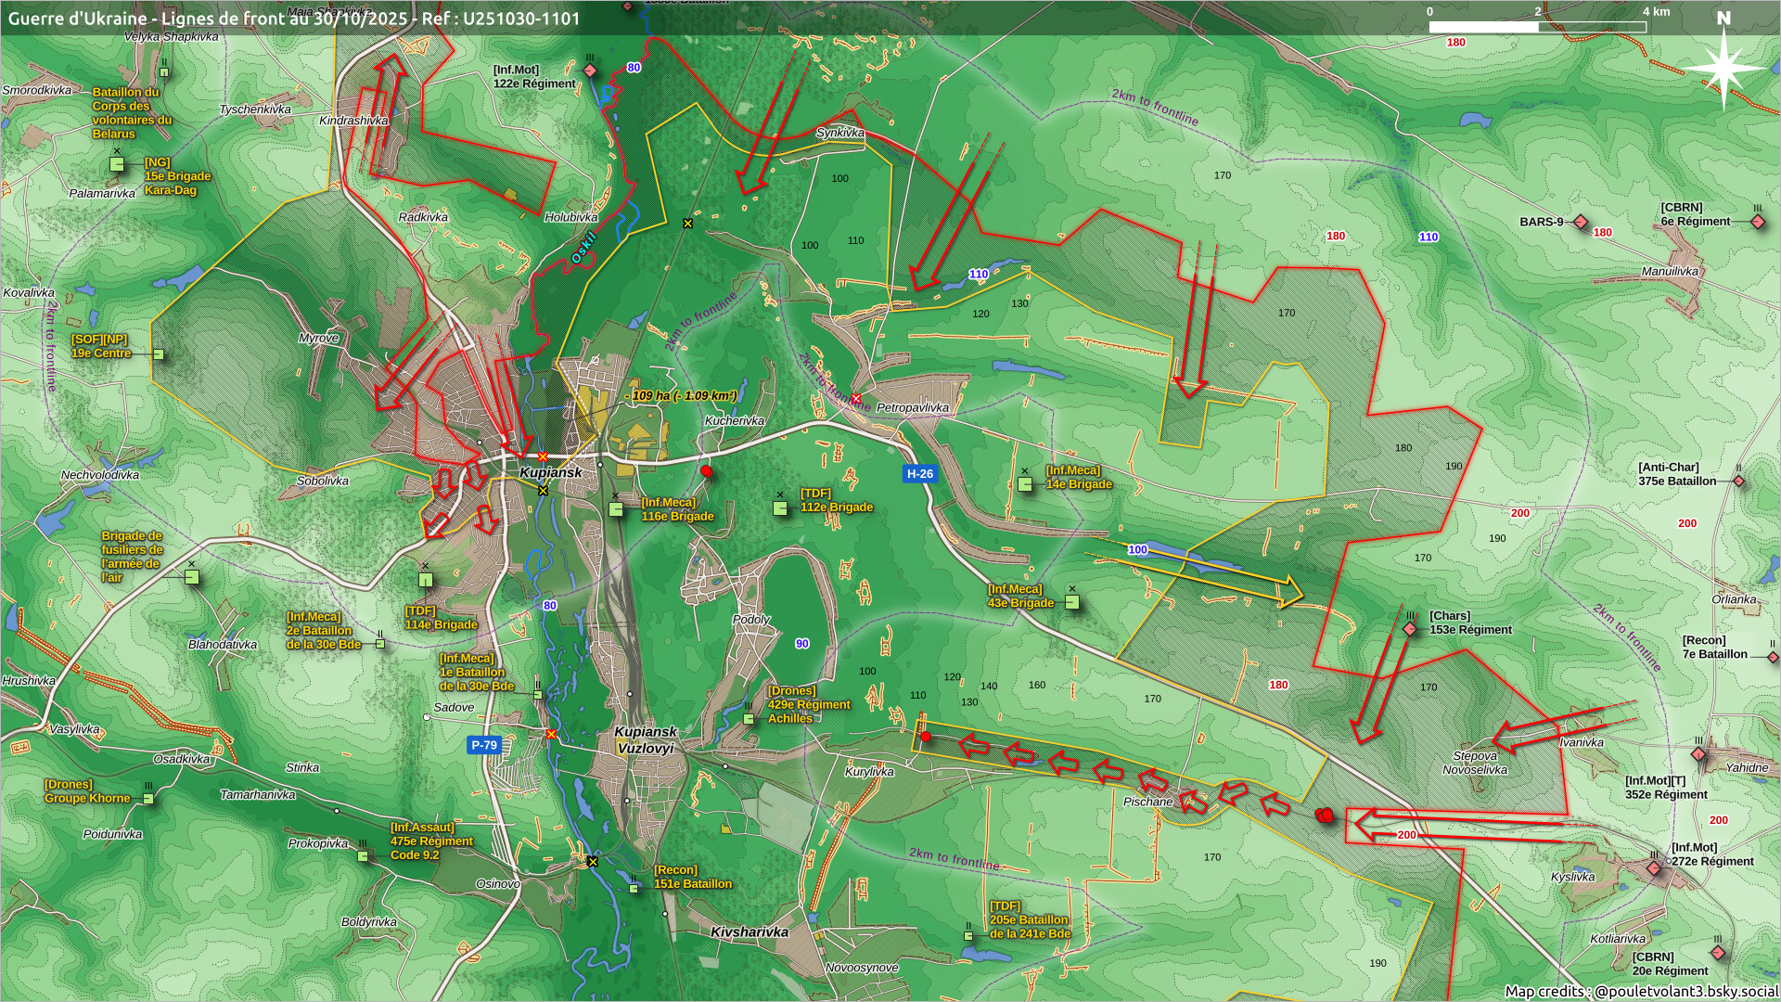Click the P-79 blue road shield
Screen dimensions: 1781x1002
[484, 745]
